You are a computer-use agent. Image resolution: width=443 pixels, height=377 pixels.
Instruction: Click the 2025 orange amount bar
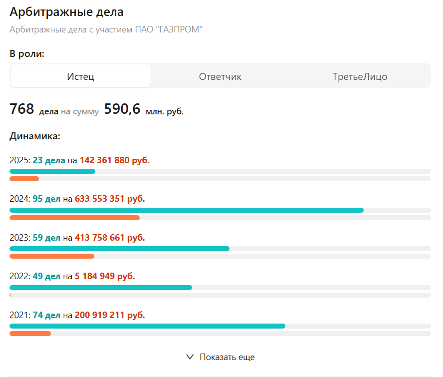24,179
